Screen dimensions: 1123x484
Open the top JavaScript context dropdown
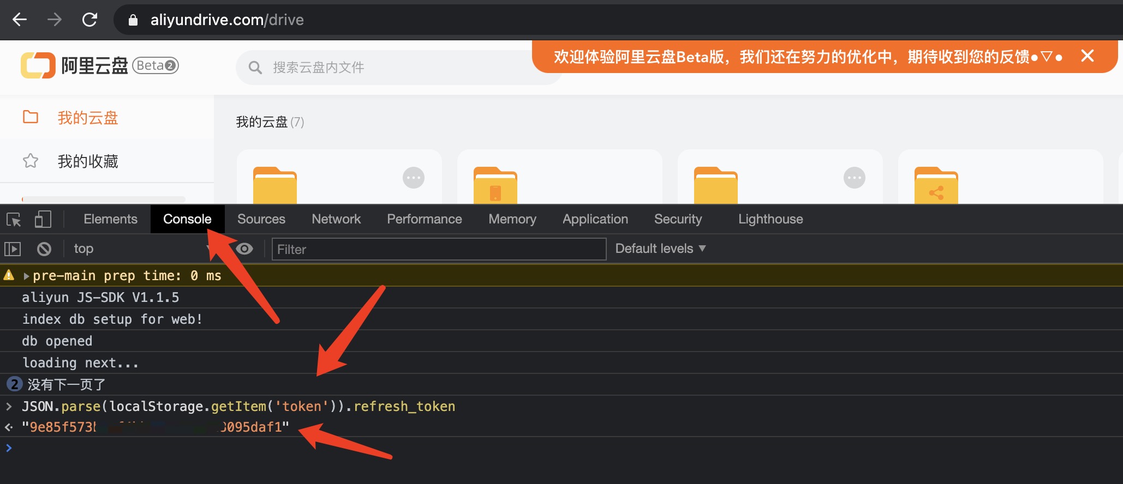(142, 249)
